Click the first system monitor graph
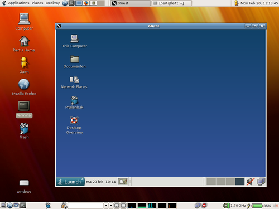Screen dimensions: 279x209 click(132, 206)
